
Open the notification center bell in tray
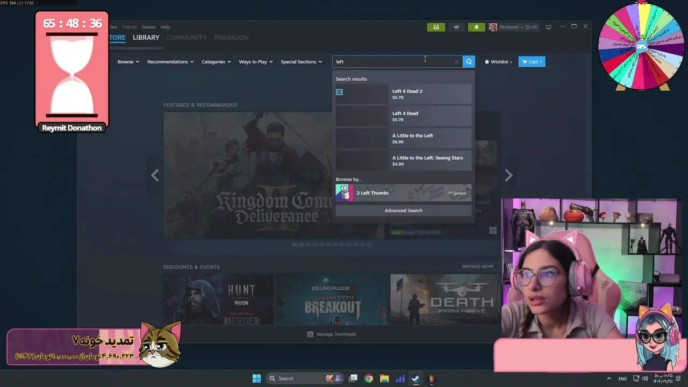[679, 378]
